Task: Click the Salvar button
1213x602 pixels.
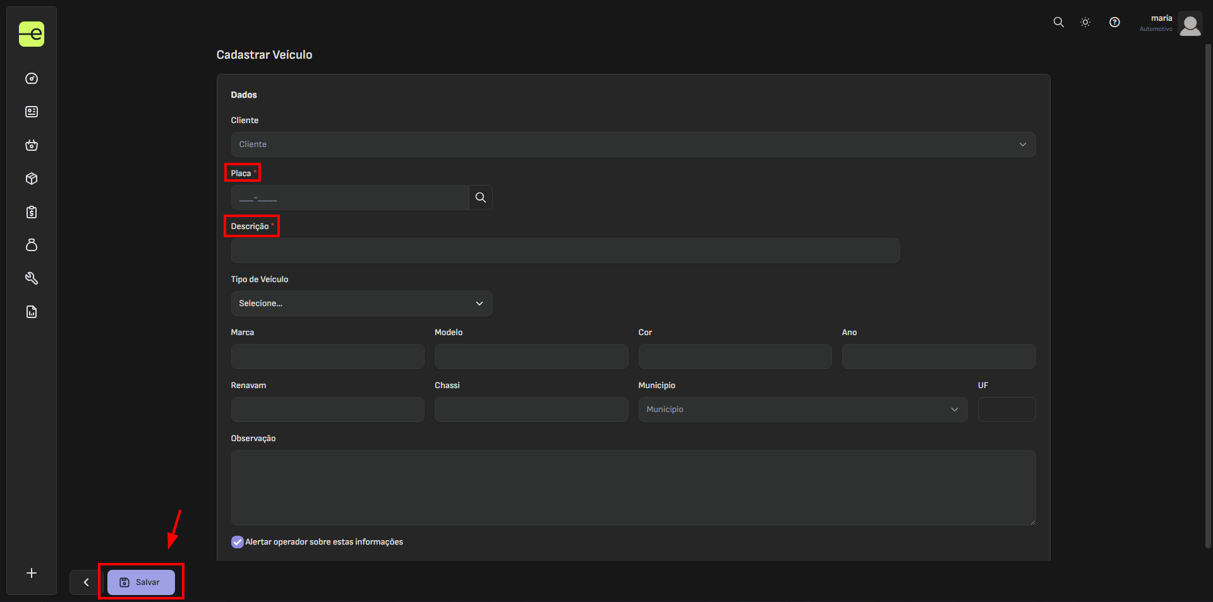Action: pyautogui.click(x=141, y=582)
